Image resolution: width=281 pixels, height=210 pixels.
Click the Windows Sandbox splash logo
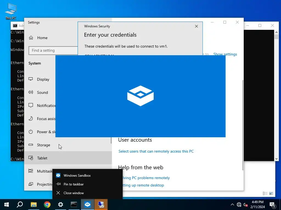pyautogui.click(x=140, y=96)
